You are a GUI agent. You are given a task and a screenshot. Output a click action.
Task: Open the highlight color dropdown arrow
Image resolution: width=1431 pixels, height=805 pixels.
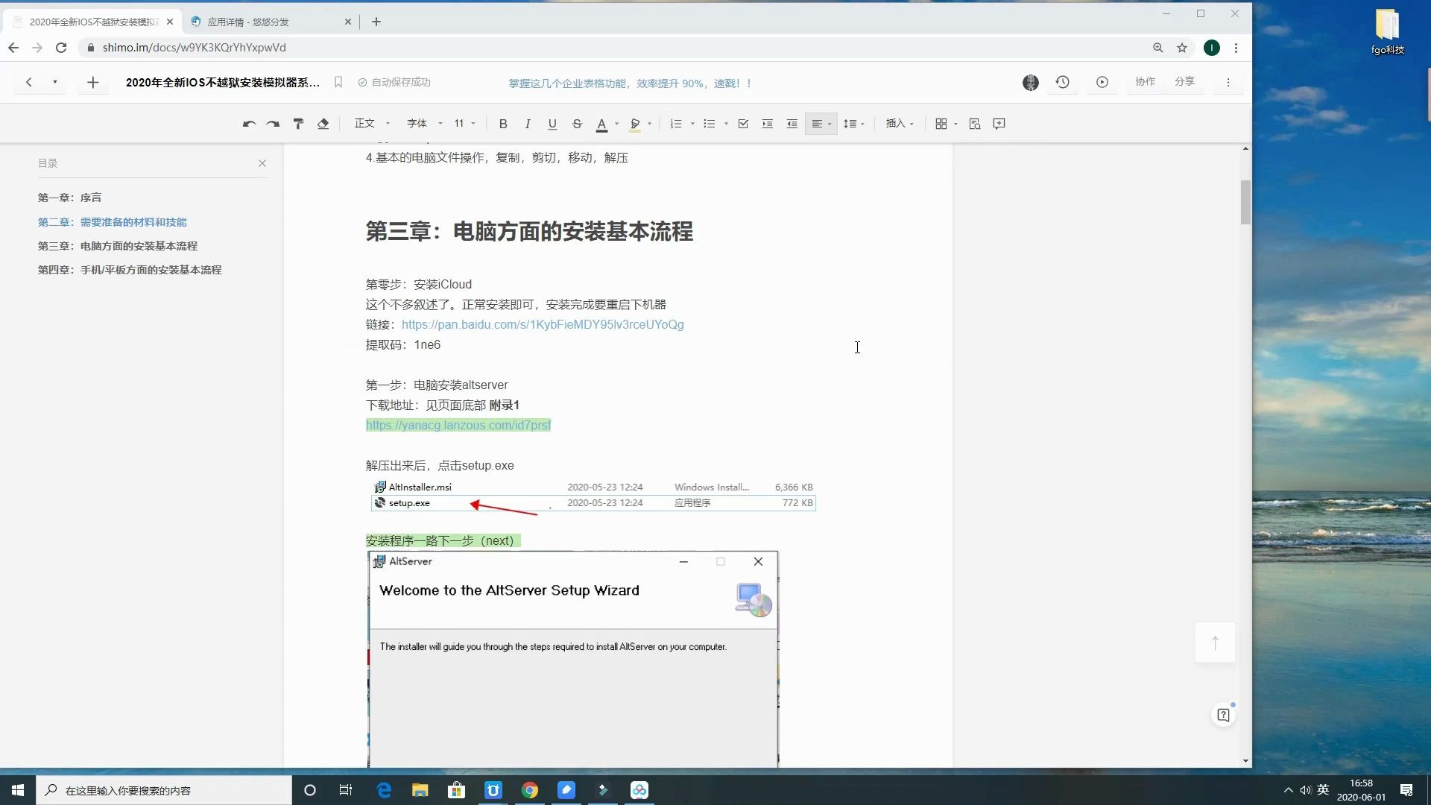pos(650,124)
